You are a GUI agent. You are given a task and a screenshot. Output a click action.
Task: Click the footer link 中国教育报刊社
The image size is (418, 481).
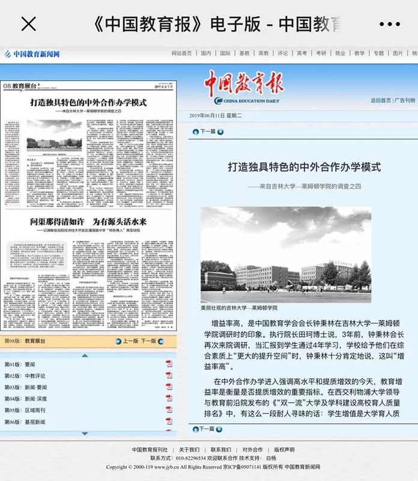[x=150, y=450]
